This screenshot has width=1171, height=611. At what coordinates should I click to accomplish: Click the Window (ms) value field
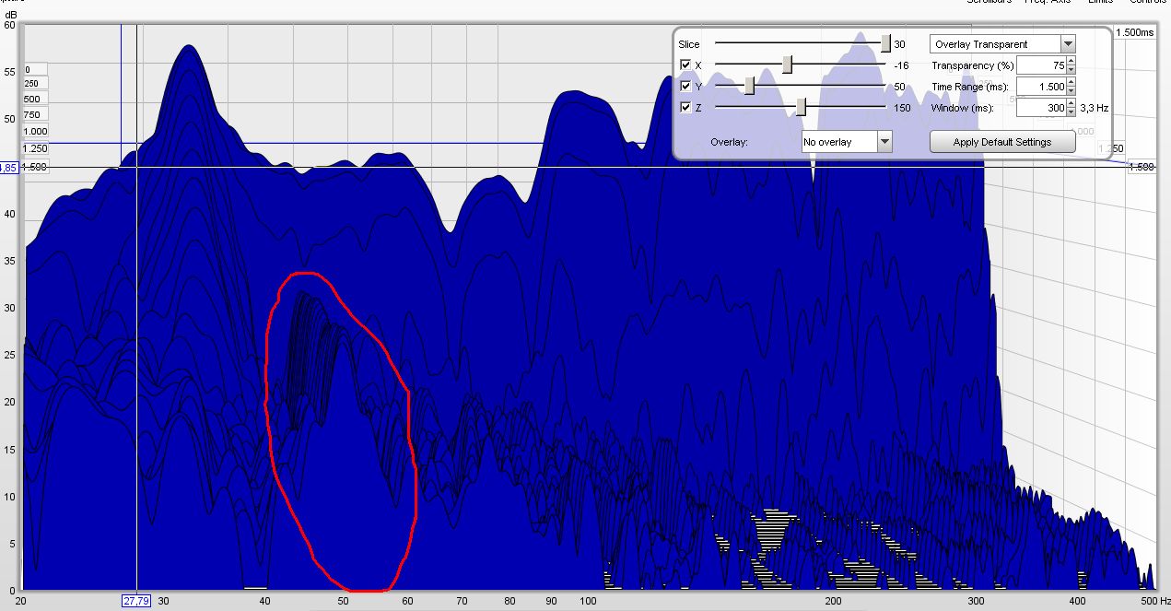tap(1041, 108)
